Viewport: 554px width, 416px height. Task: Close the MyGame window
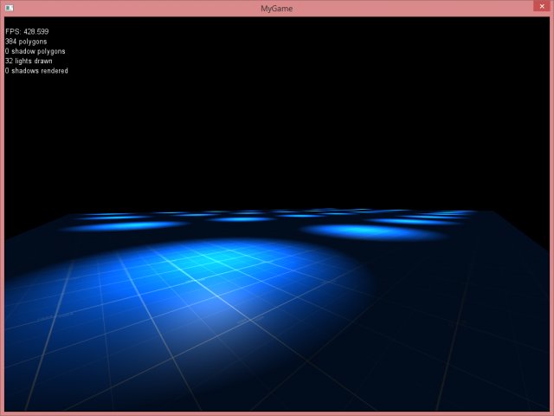pos(540,8)
